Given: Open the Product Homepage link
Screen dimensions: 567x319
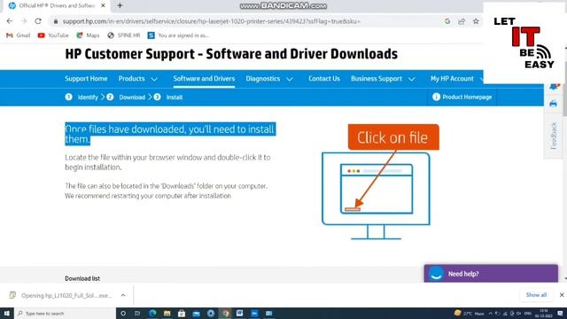Looking at the screenshot, I should (462, 97).
